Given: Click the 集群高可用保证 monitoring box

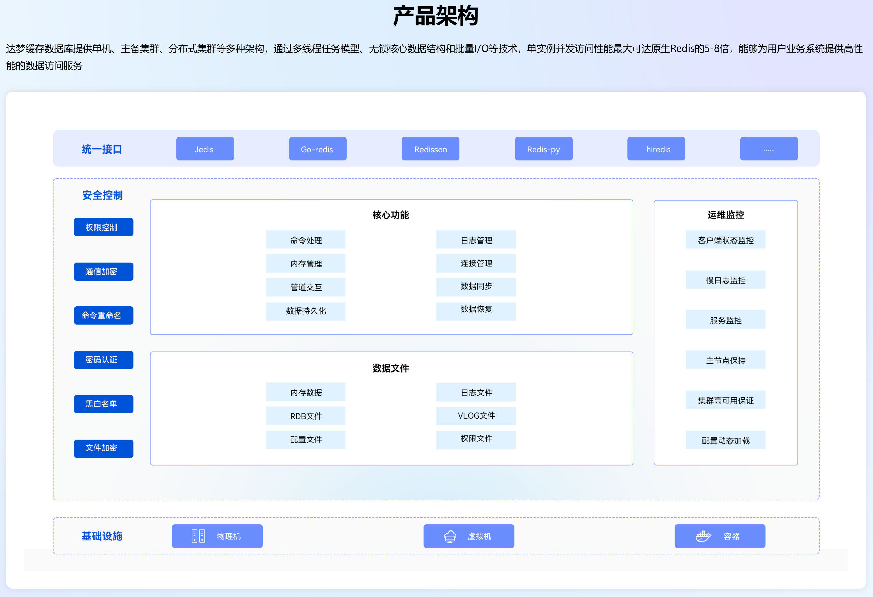Looking at the screenshot, I should pyautogui.click(x=725, y=400).
